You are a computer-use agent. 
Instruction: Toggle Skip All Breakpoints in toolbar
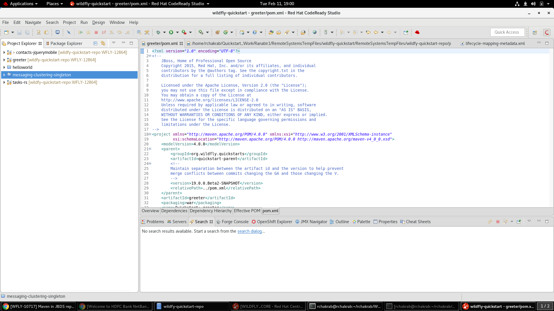69,32
